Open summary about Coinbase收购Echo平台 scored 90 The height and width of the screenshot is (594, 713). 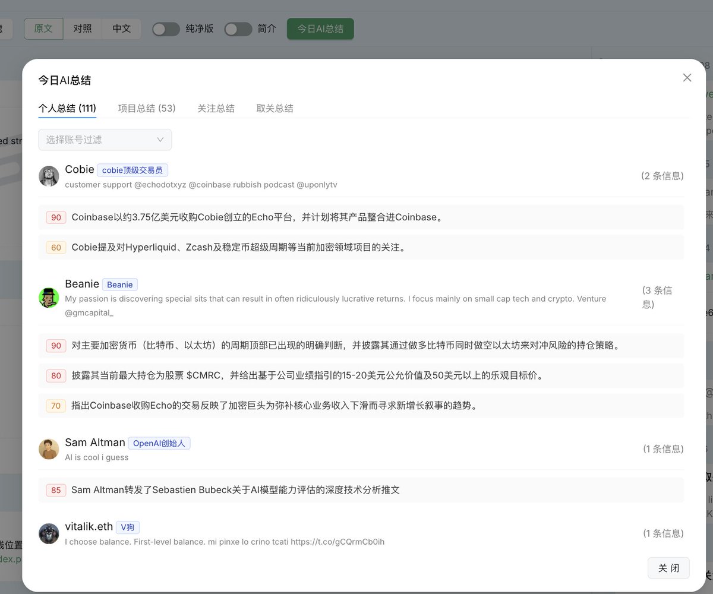point(361,217)
